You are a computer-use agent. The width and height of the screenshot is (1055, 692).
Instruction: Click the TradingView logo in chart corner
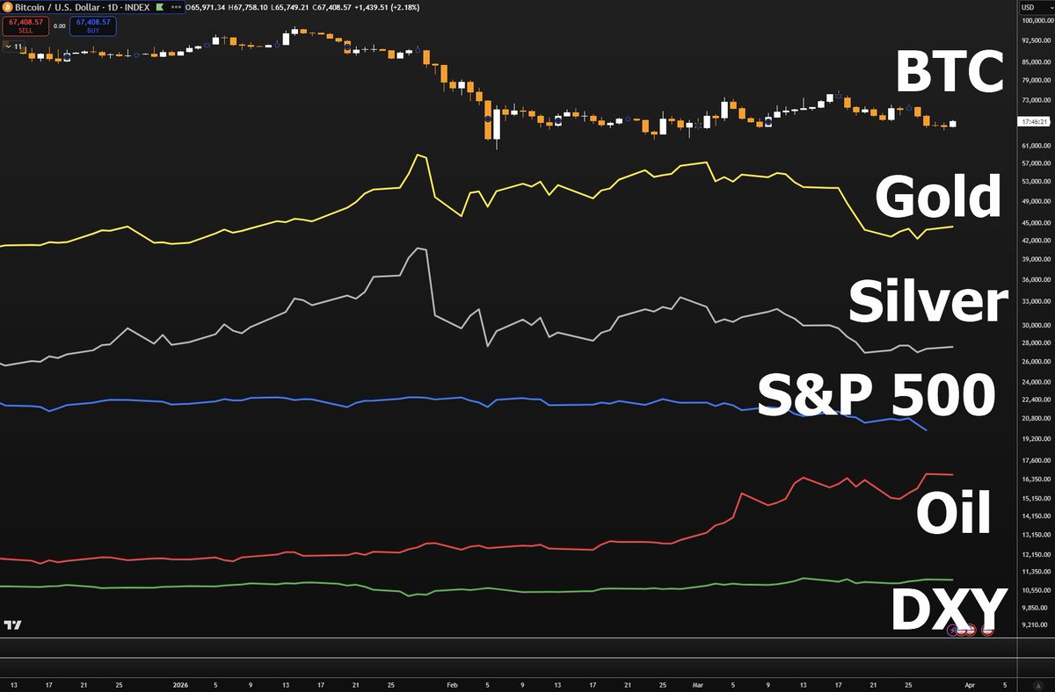(x=12, y=624)
